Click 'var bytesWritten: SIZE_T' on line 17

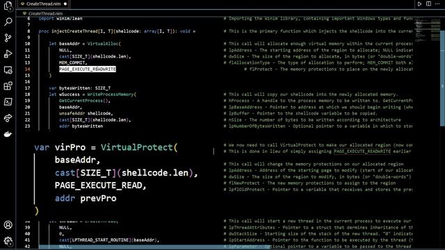click(80, 88)
